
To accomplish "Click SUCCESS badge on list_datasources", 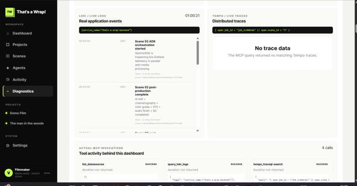I will click(151, 164).
